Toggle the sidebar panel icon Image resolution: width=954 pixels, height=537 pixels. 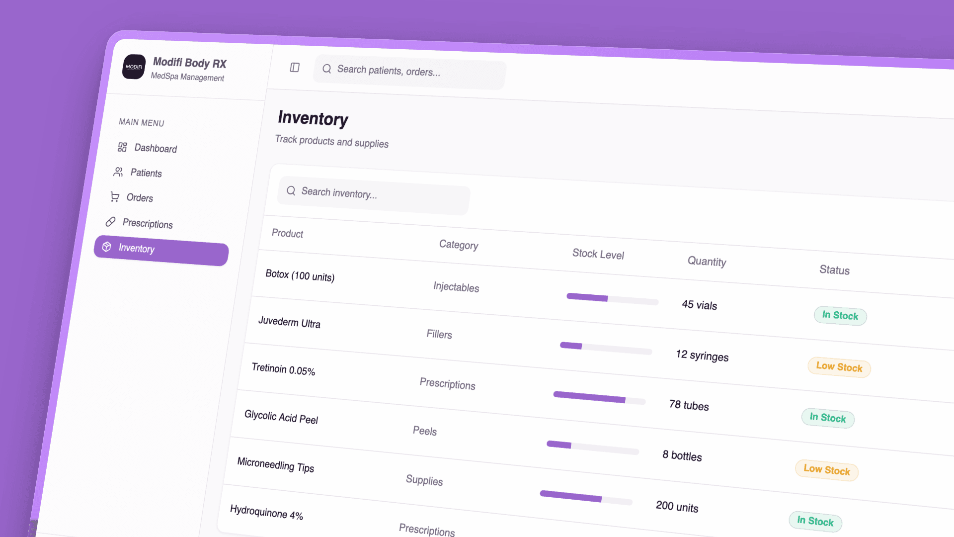tap(295, 67)
